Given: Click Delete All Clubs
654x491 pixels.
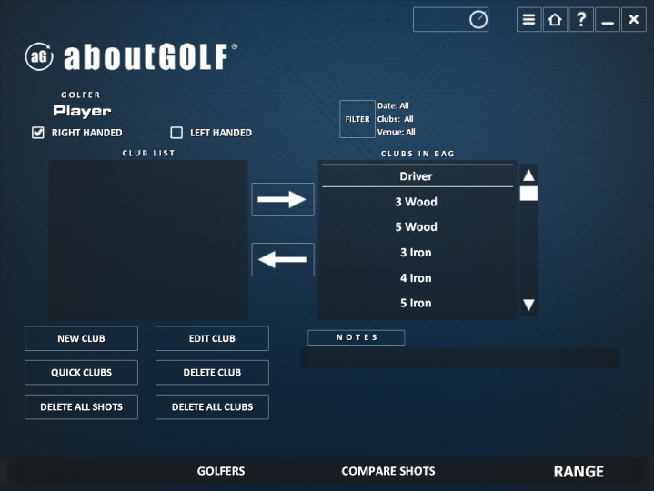Looking at the screenshot, I should pyautogui.click(x=212, y=406).
